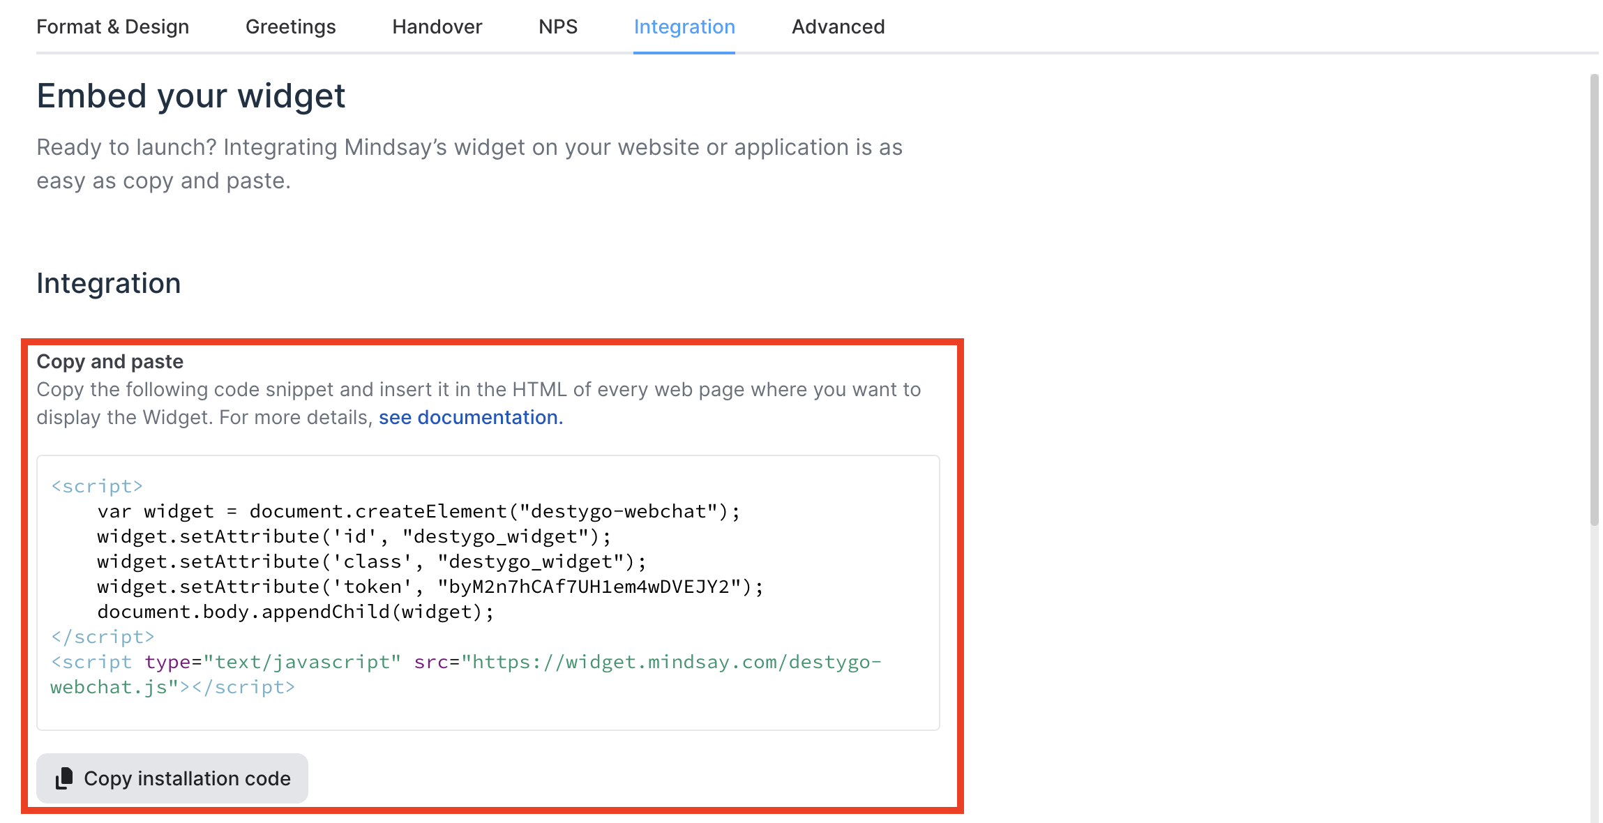Click the document.body.appendChild line
The image size is (1603, 823).
click(x=295, y=612)
